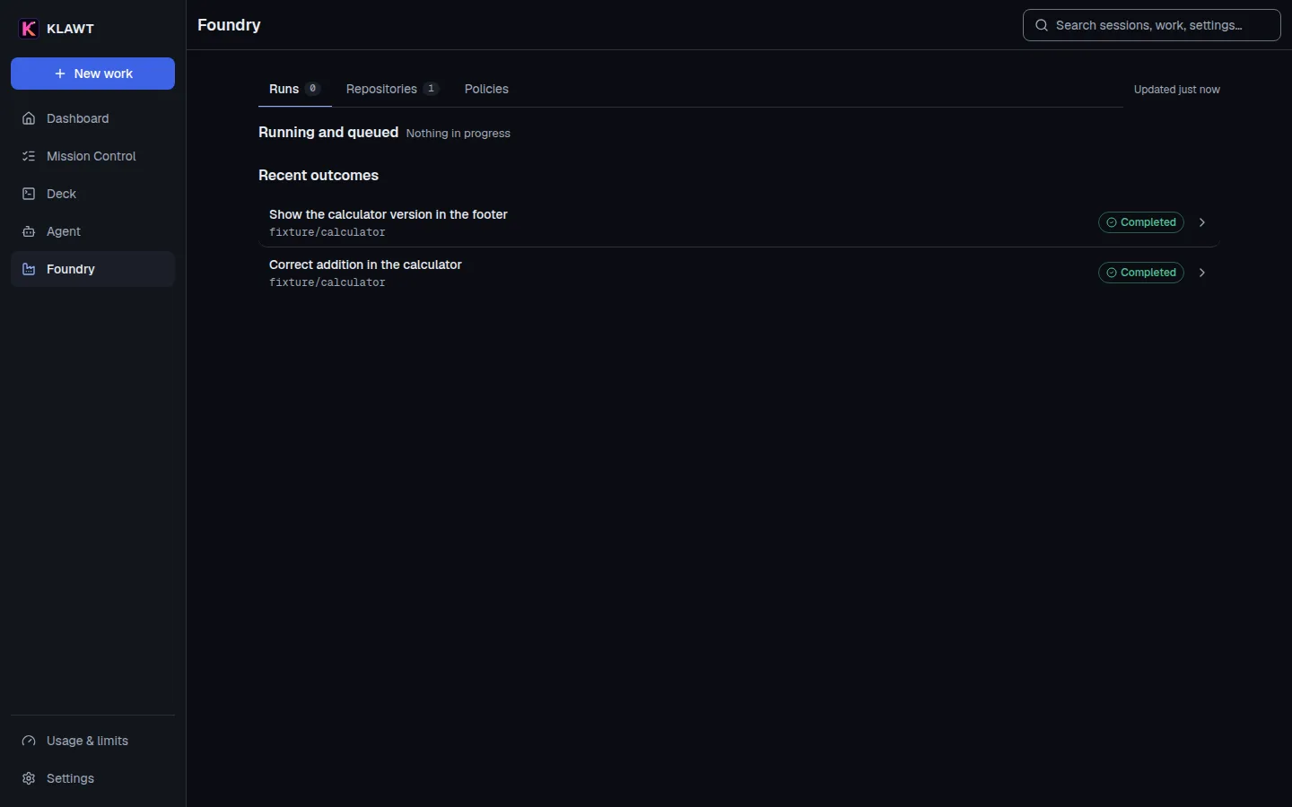Viewport: 1292px width, 807px height.
Task: Open "Show the calculator version in the footer" run
Action: point(739,222)
